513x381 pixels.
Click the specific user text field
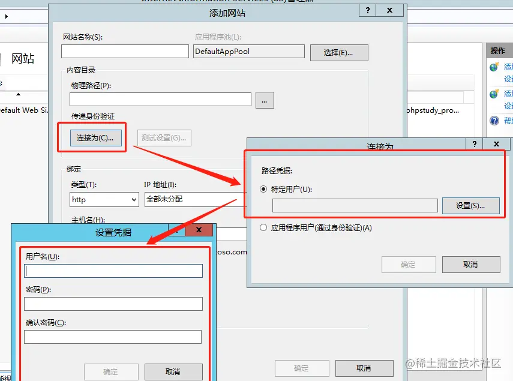(355, 205)
